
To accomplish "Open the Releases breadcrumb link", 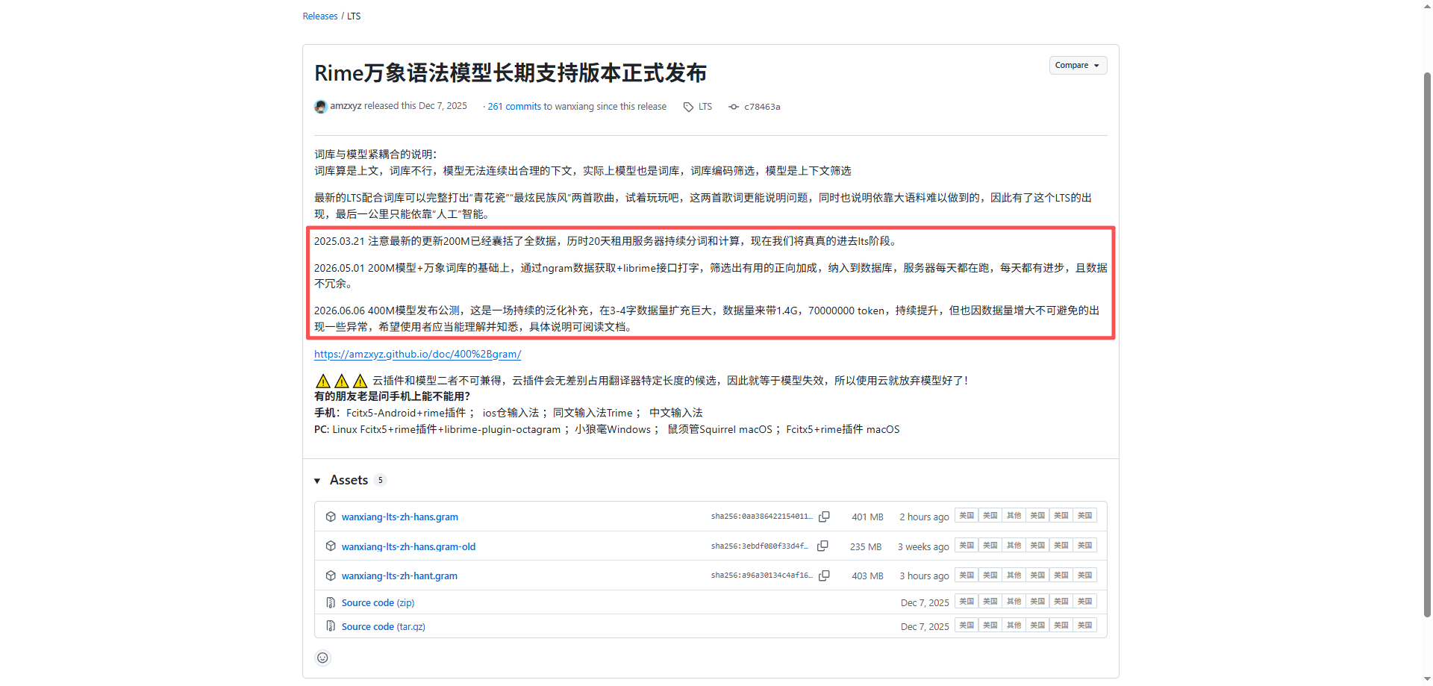I will [x=320, y=16].
